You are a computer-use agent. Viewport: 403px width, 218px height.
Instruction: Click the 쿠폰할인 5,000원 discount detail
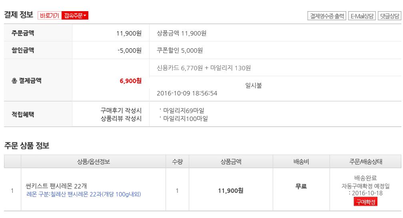pos(180,50)
